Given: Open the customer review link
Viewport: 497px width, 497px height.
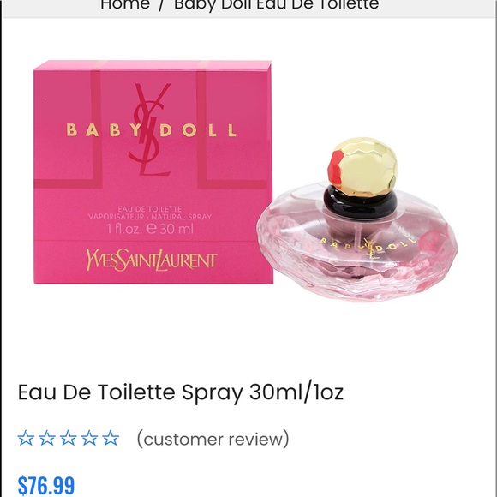Looking at the screenshot, I should 213,439.
